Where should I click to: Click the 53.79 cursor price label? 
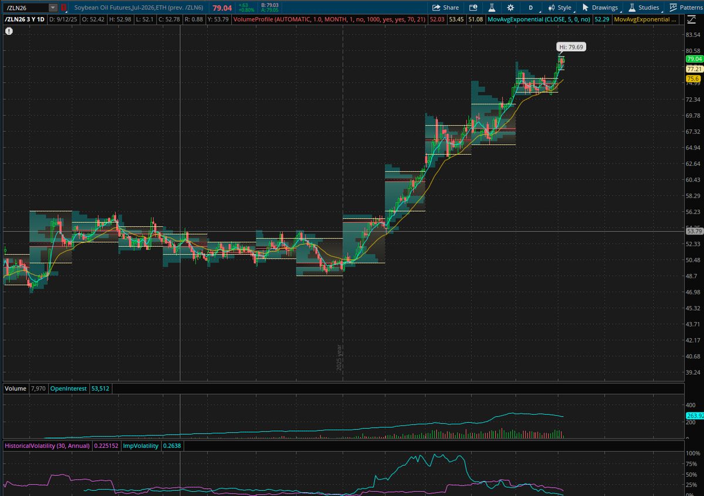694,232
